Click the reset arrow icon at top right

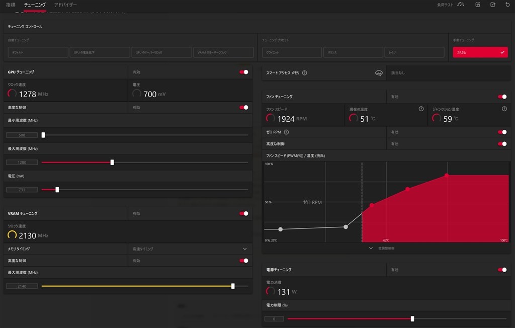tap(507, 5)
